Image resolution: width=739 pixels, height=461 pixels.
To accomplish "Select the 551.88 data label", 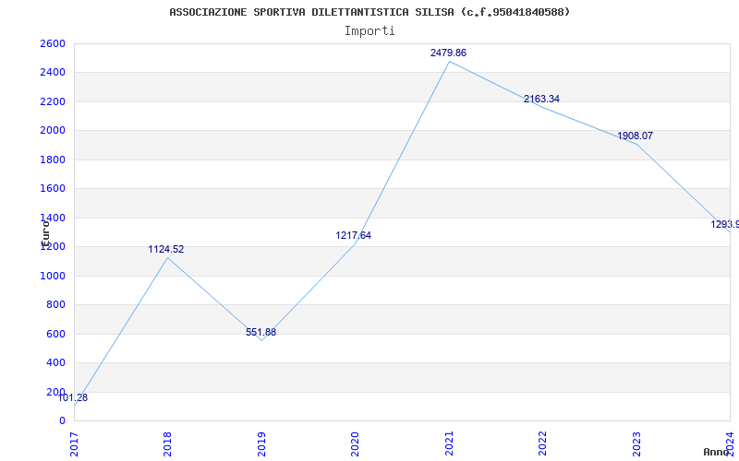I will tap(260, 332).
